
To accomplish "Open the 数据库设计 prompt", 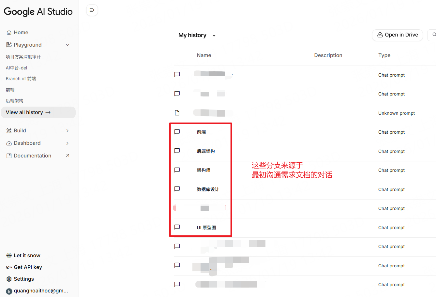I will click(208, 189).
